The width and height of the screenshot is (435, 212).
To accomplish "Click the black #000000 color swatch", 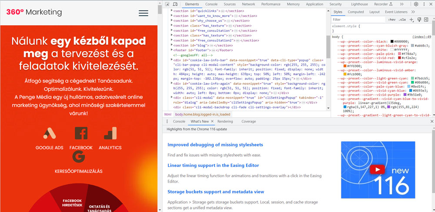I will point(392,41).
